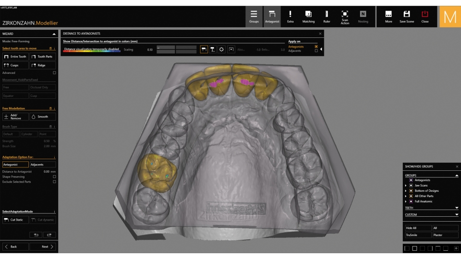
Task: Go Back to previous wizard step
Action: point(15,247)
